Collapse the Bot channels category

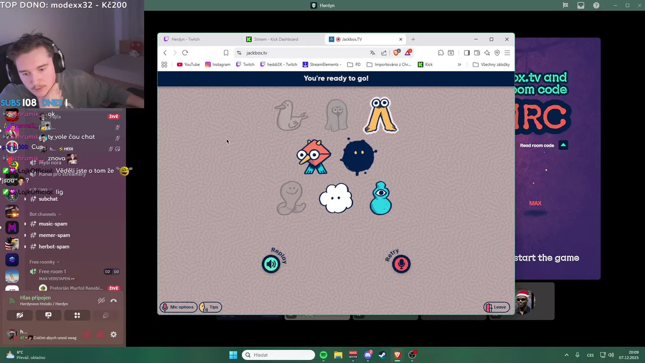(x=45, y=214)
